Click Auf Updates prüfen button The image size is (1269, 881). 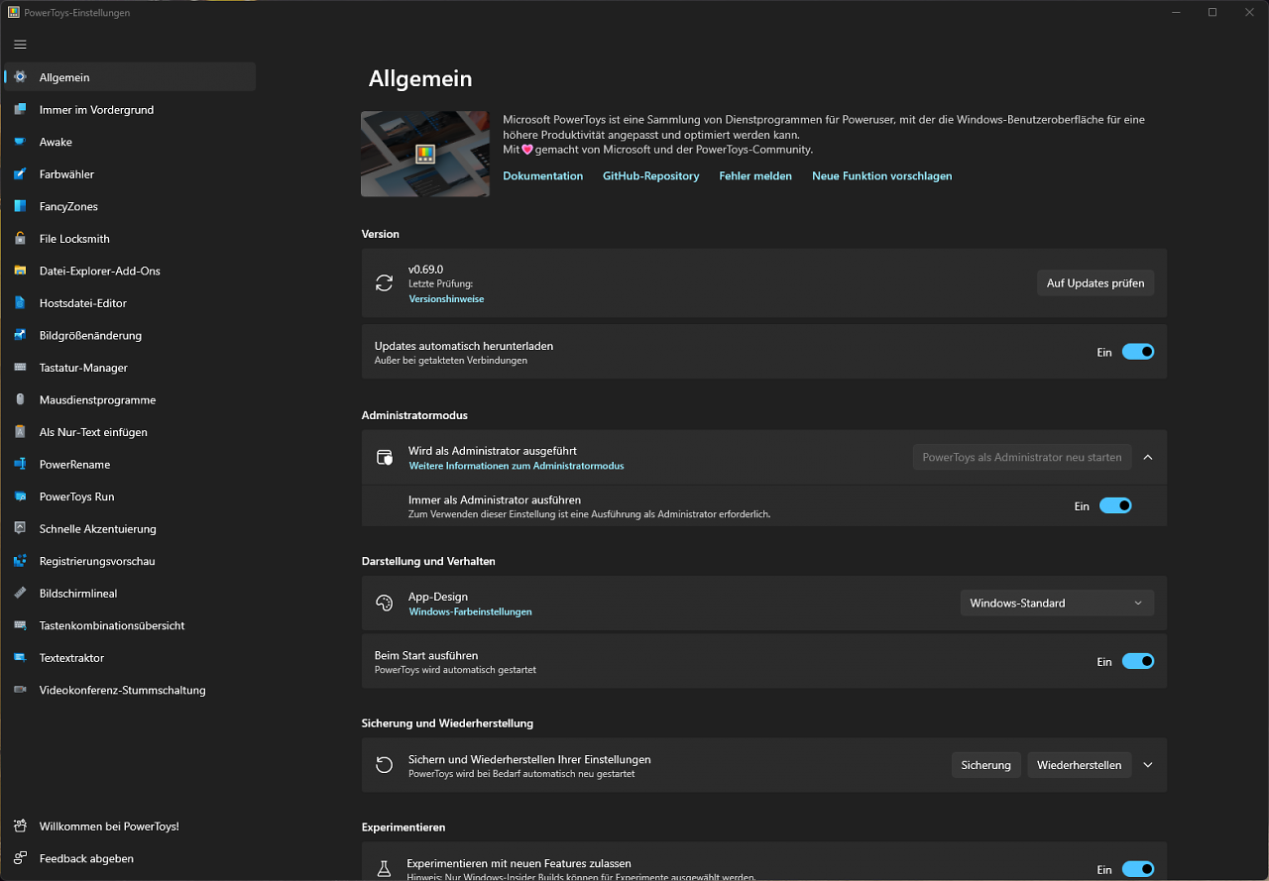click(x=1096, y=282)
